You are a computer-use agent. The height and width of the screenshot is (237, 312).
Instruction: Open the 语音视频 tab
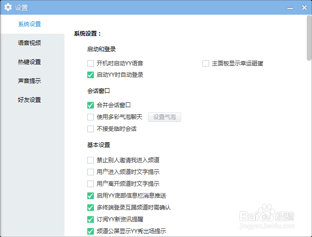[29, 43]
